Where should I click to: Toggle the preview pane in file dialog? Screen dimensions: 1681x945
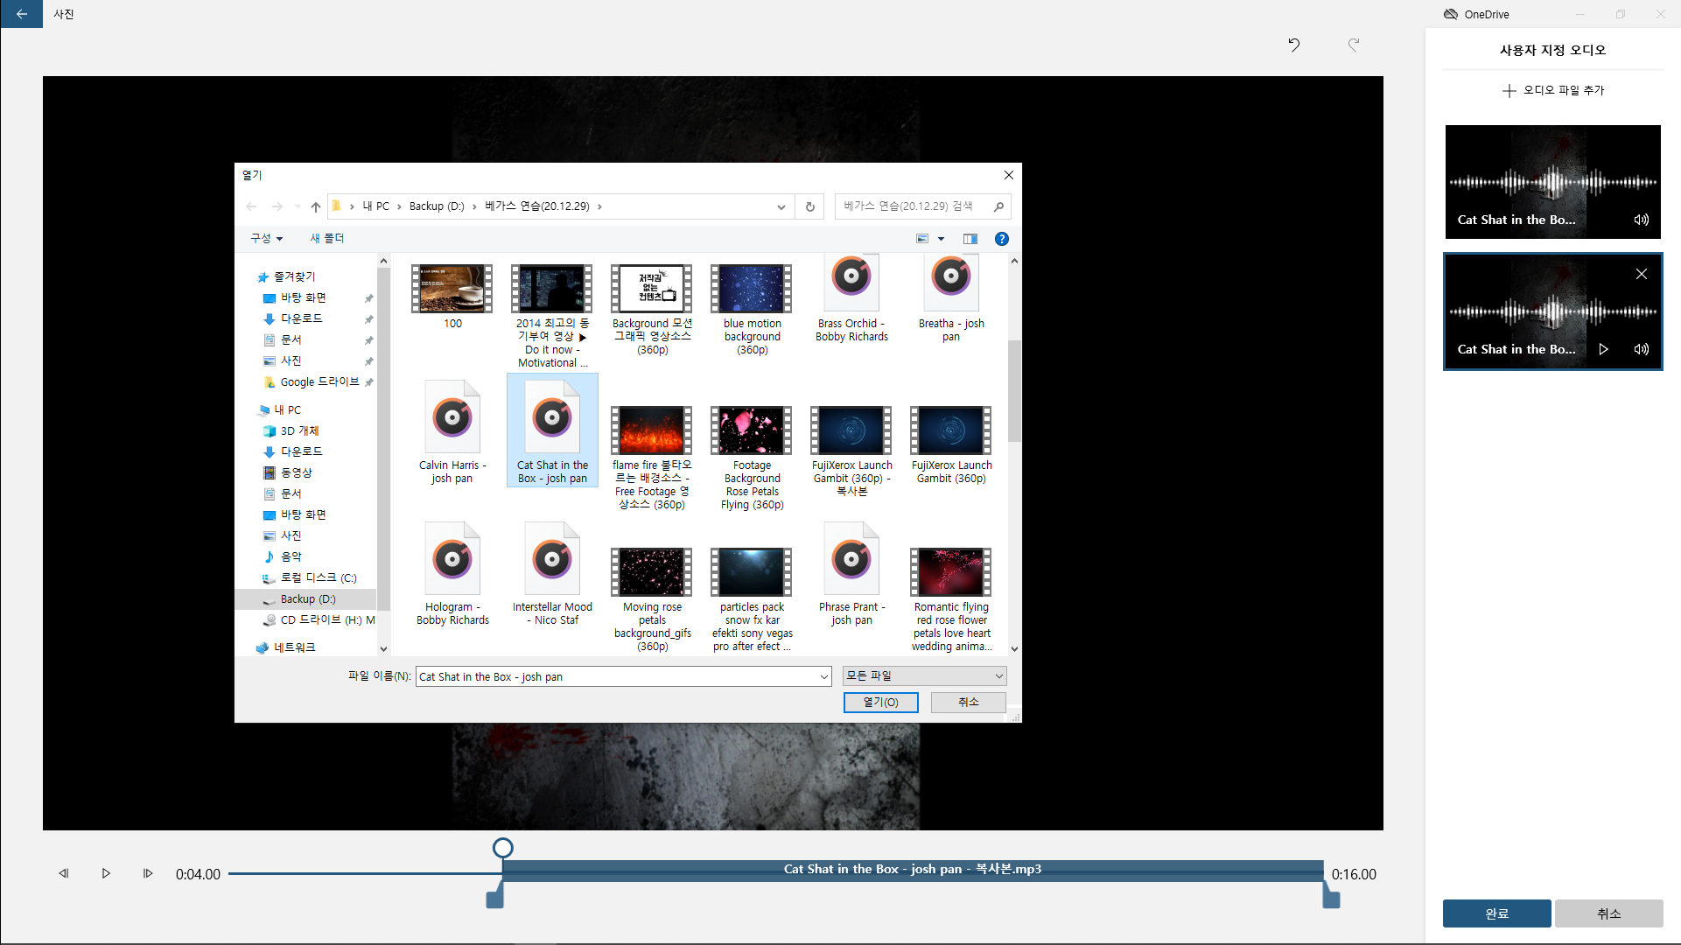tap(970, 239)
